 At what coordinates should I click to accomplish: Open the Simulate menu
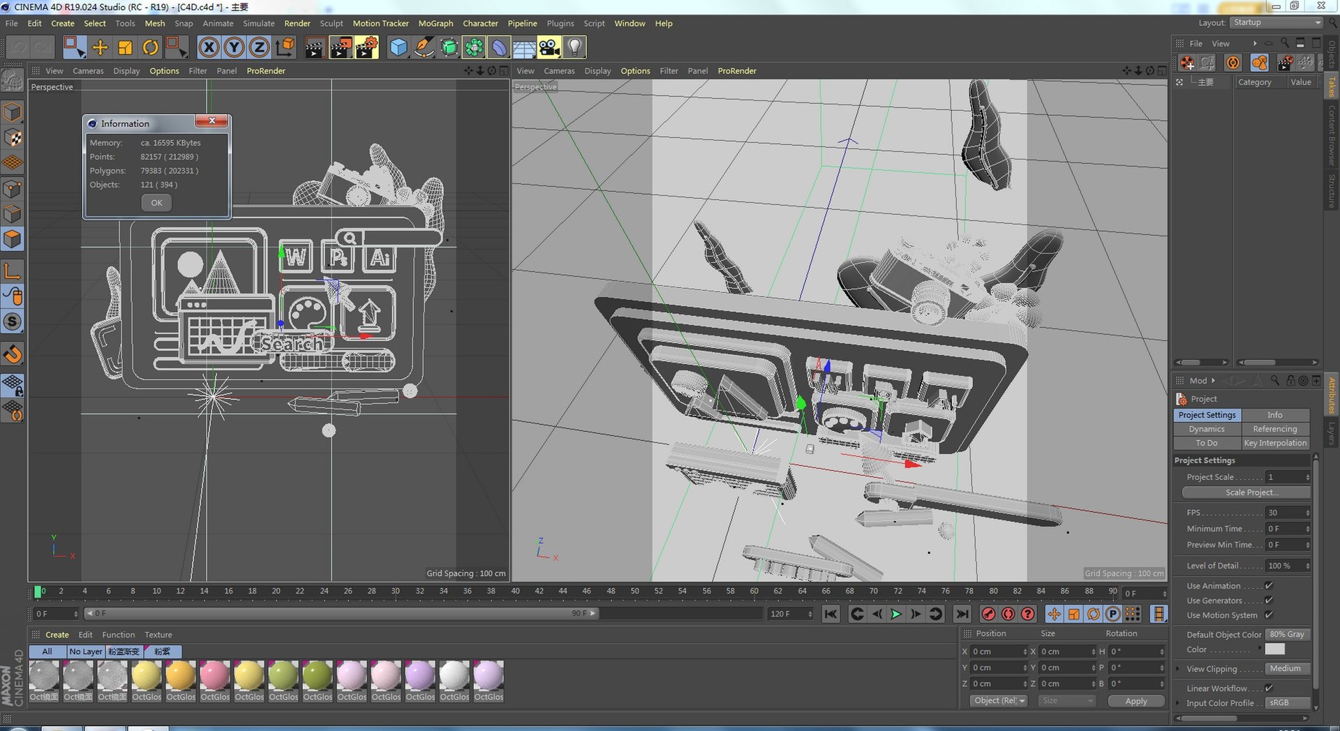[x=258, y=23]
